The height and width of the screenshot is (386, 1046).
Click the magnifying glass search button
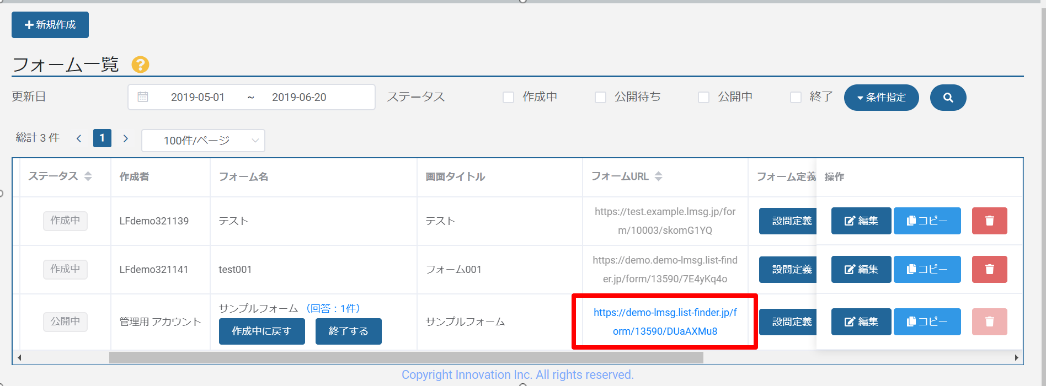click(x=948, y=98)
